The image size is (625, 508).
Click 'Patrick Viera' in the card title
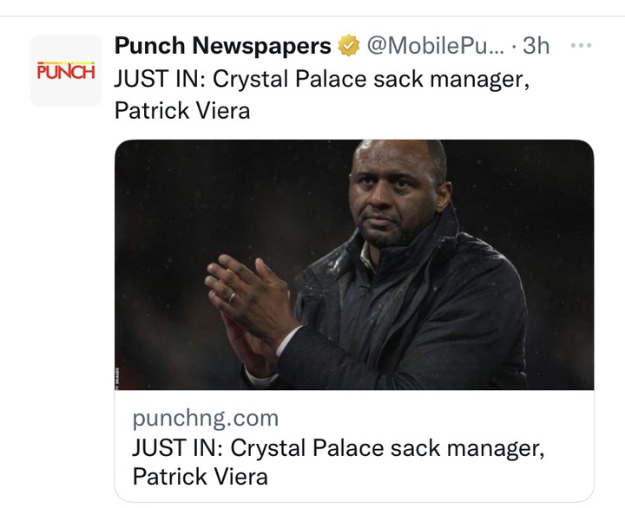(201, 477)
